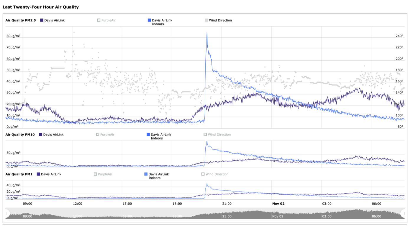Toggle Davis AirLink series in PM1 legend
Viewport: 413px width, 228px height.
tap(49, 174)
